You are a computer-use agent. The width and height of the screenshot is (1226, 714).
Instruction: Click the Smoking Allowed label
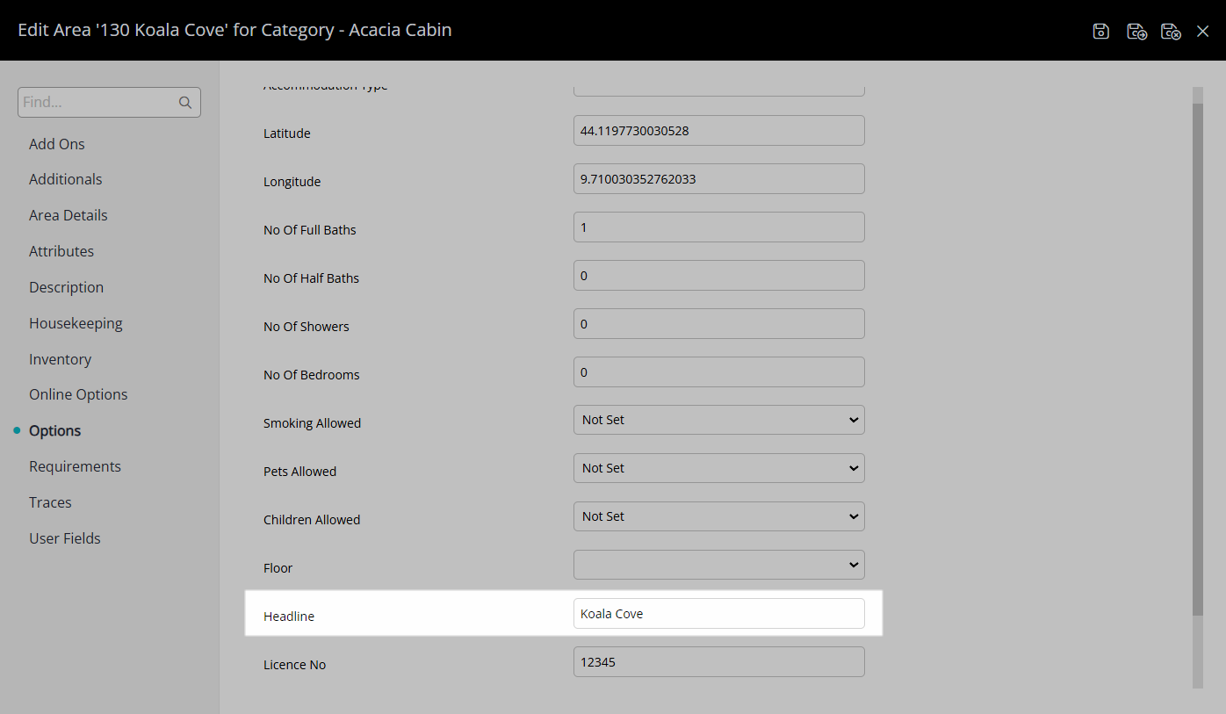pyautogui.click(x=313, y=423)
